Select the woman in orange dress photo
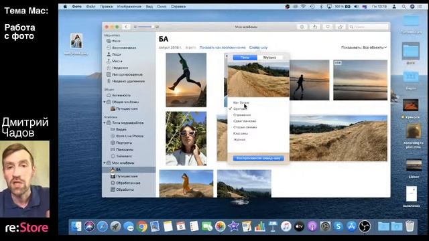The width and height of the screenshot is (429, 241). [x=186, y=183]
